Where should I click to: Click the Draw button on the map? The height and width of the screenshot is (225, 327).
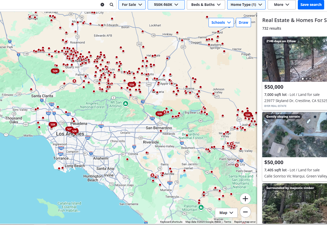point(243,22)
